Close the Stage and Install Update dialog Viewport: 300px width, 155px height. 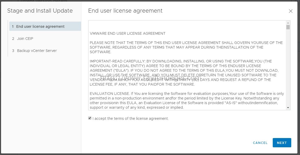(290, 11)
